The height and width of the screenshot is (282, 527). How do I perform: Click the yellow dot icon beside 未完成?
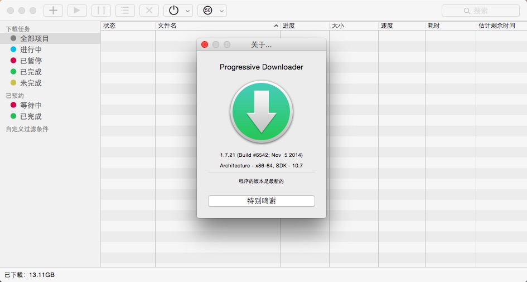pyautogui.click(x=13, y=83)
